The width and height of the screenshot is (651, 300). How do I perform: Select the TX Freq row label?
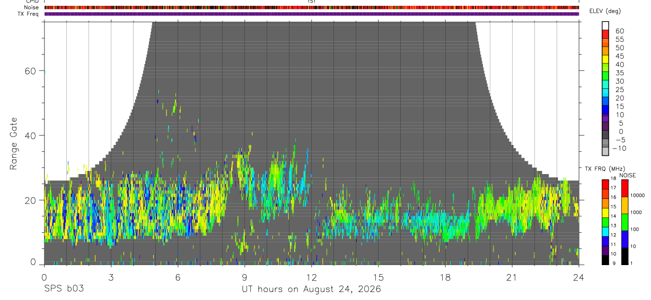[x=29, y=14]
